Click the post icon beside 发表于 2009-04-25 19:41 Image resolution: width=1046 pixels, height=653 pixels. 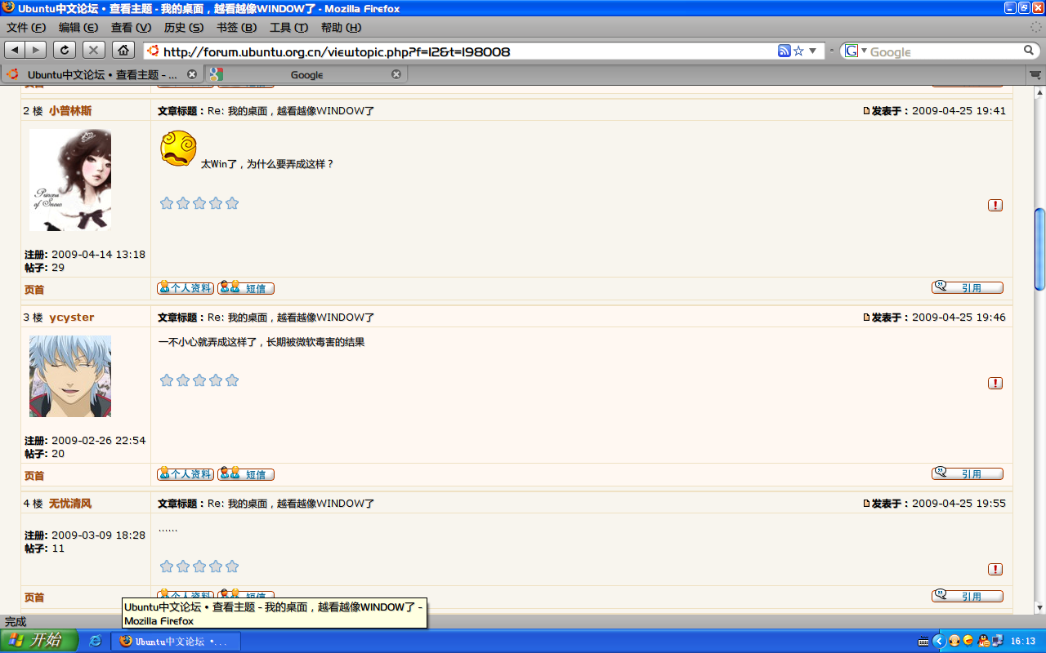(x=867, y=111)
